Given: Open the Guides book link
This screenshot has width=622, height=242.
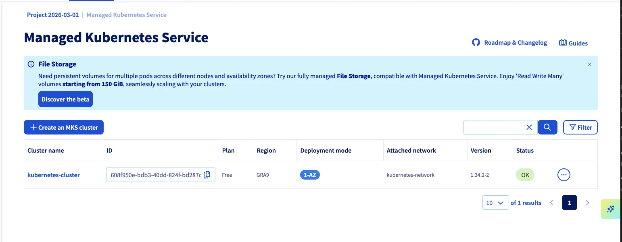Looking at the screenshot, I should [573, 43].
